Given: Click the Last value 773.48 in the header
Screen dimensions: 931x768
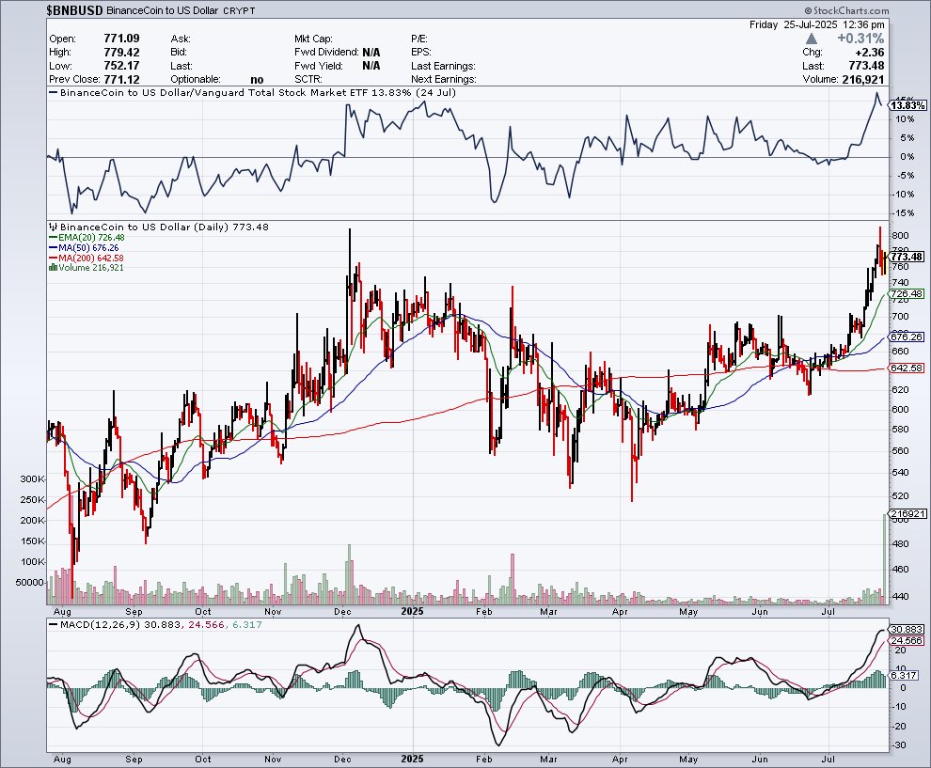Looking at the screenshot, I should (x=866, y=66).
